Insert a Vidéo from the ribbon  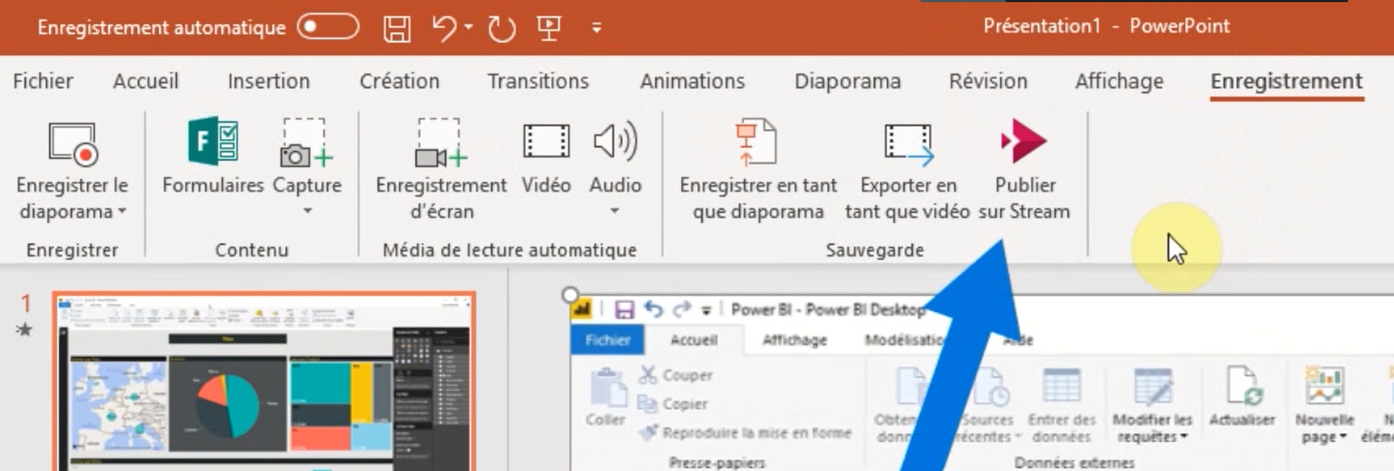click(x=546, y=156)
